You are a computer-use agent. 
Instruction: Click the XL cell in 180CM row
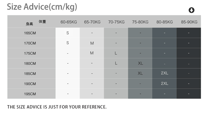pos(140,63)
